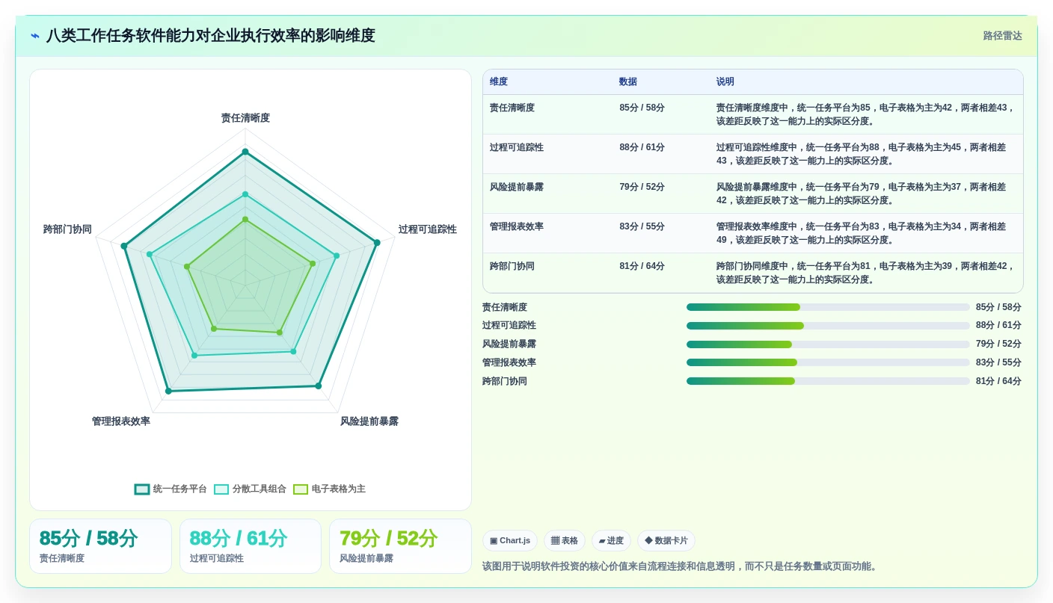Click the 跨部门协同 radar axis label
Image resolution: width=1053 pixels, height=603 pixels.
coord(67,229)
